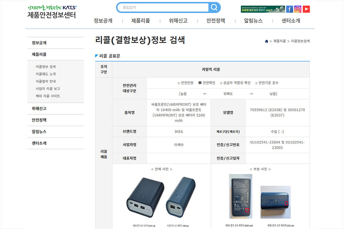Open the 제품리콜 top navigation menu

pyautogui.click(x=141, y=21)
